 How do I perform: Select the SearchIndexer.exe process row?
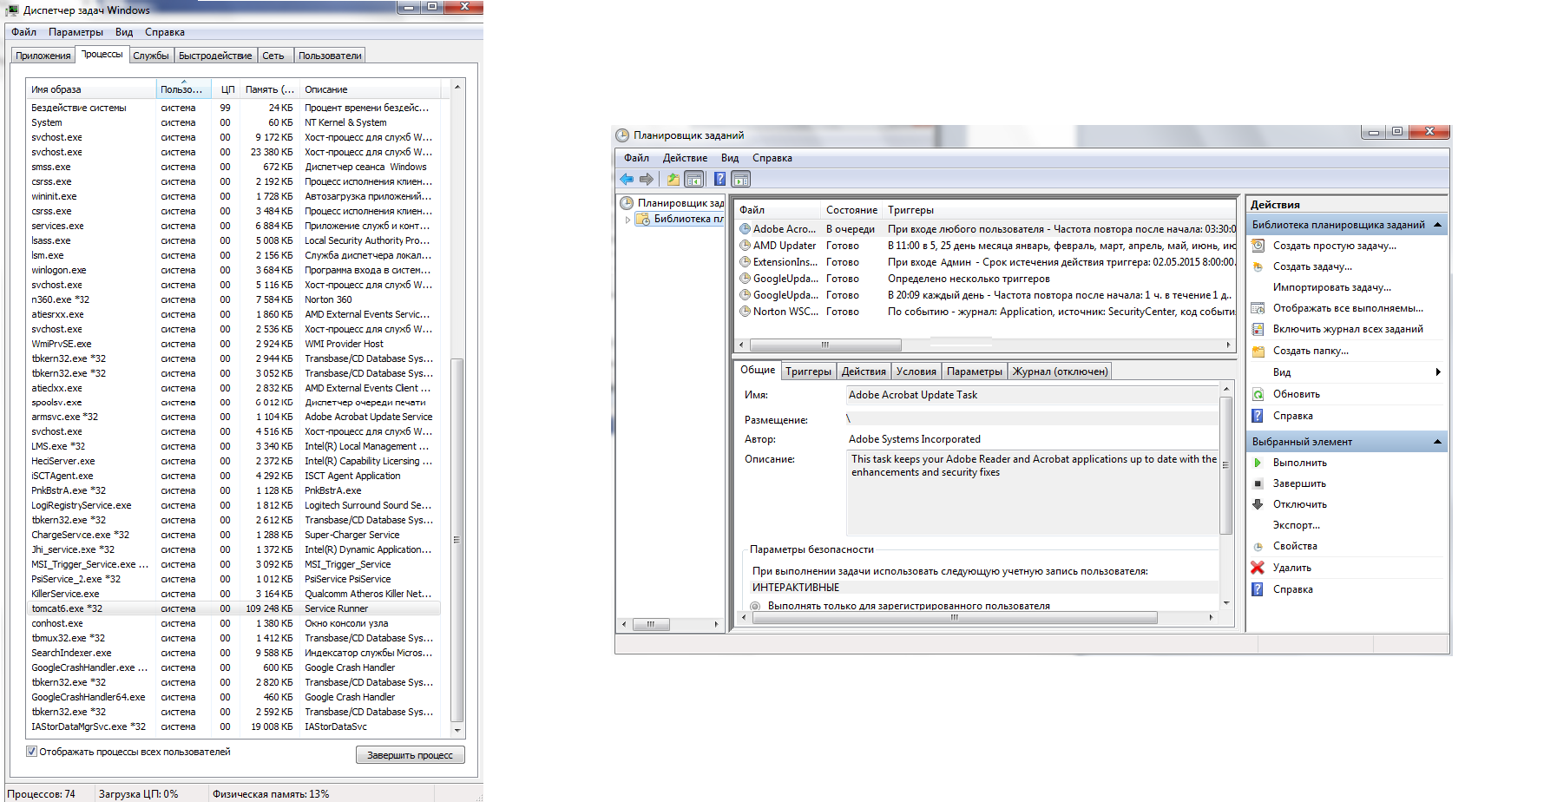[x=233, y=653]
